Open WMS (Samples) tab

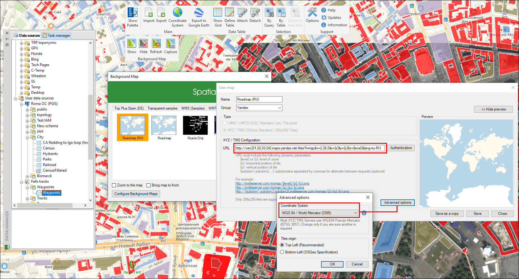point(193,108)
